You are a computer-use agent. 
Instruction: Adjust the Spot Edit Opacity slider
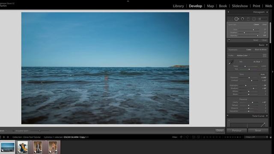249,36
